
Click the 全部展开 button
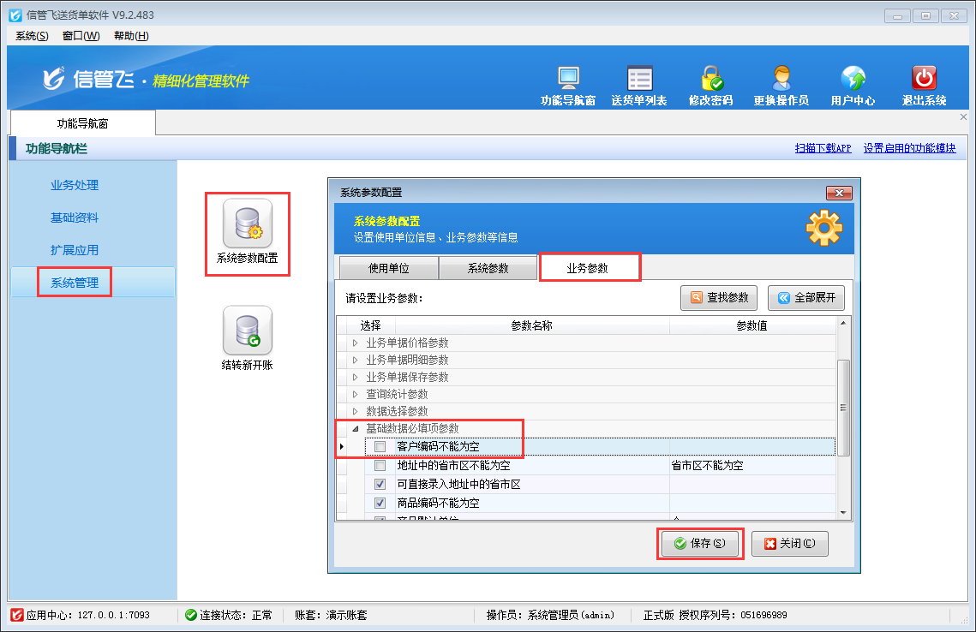(806, 298)
